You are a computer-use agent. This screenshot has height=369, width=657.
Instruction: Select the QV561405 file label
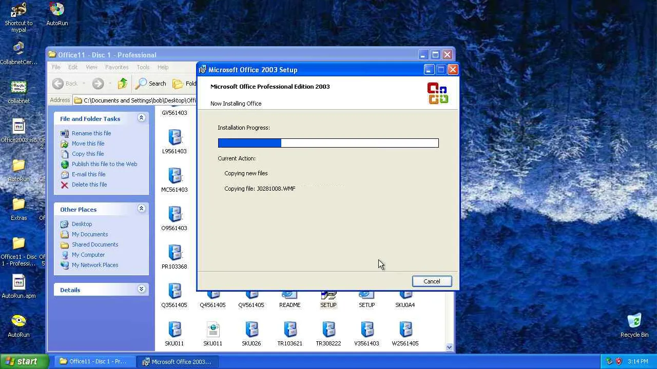[x=251, y=305]
